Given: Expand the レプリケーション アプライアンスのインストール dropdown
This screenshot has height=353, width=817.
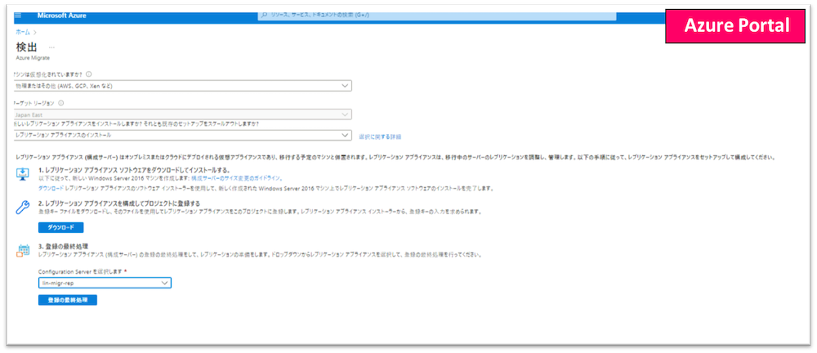Looking at the screenshot, I should click(x=182, y=136).
